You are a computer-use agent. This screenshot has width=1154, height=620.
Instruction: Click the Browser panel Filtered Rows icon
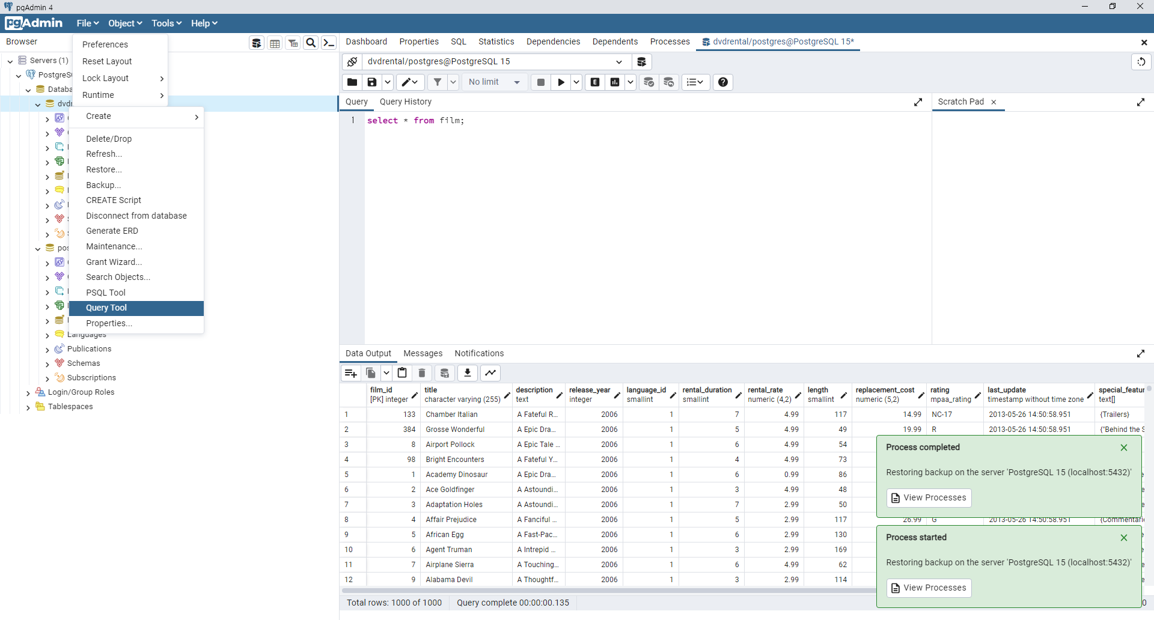click(x=293, y=43)
